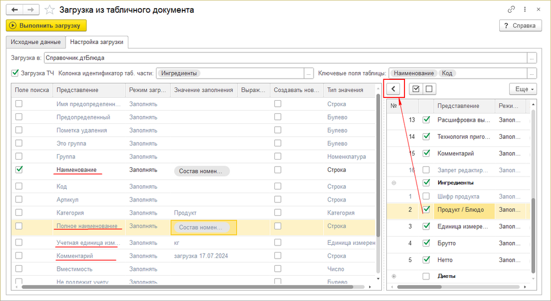
Task: Disable the 'Загрузка ТЧ' checkbox
Action: point(15,73)
